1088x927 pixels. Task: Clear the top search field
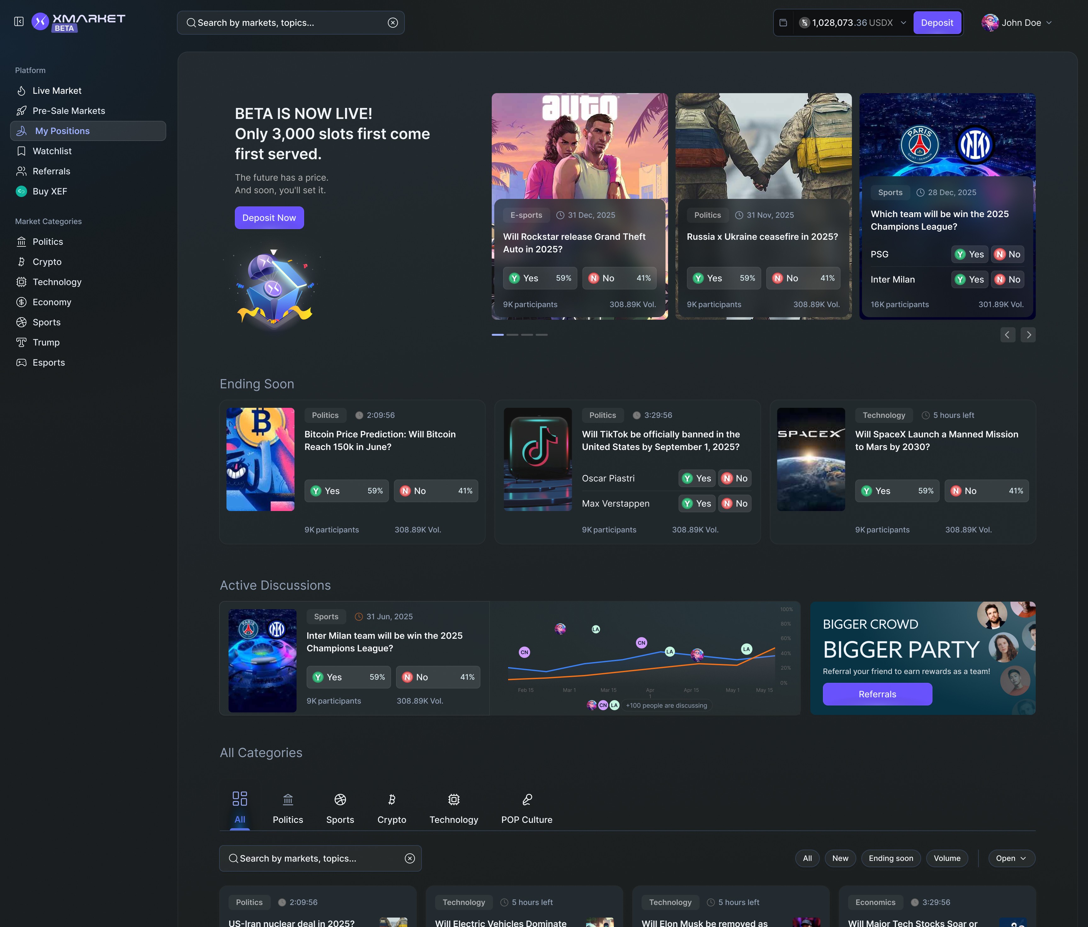coord(393,23)
